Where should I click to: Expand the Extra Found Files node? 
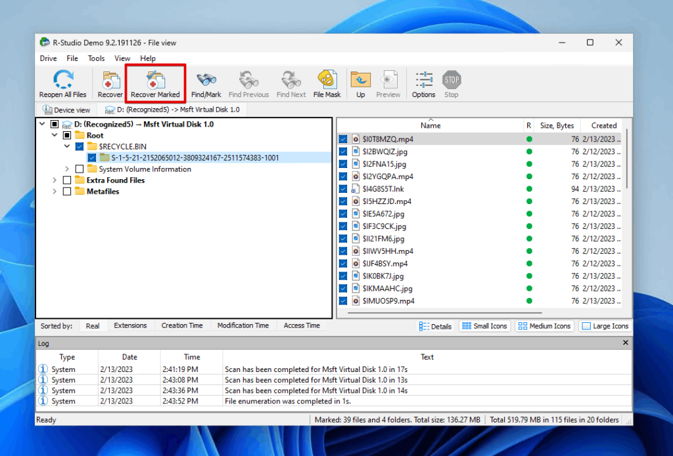point(54,180)
